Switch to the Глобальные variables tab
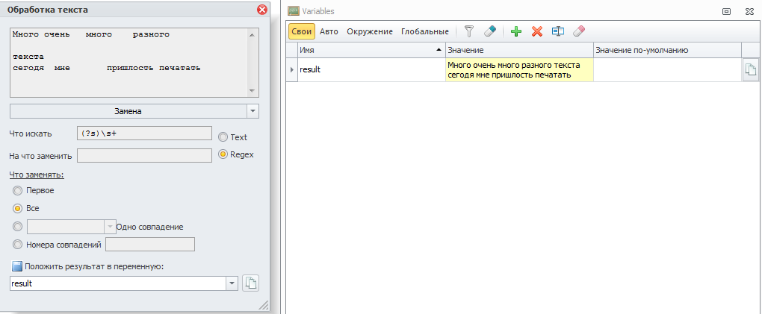The image size is (762, 314). tap(425, 31)
